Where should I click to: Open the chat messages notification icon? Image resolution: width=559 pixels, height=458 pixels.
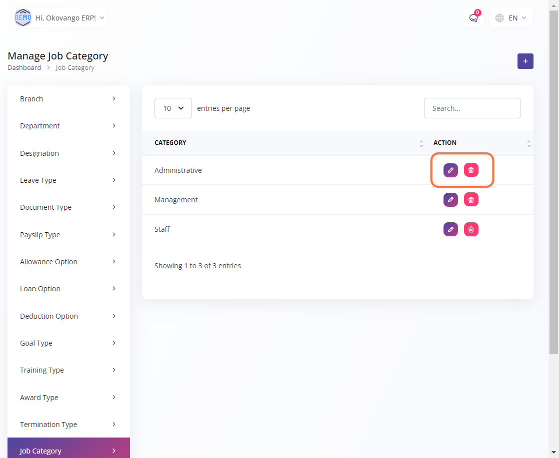(473, 18)
